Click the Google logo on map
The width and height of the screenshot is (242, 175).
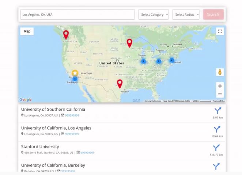[x=26, y=100]
